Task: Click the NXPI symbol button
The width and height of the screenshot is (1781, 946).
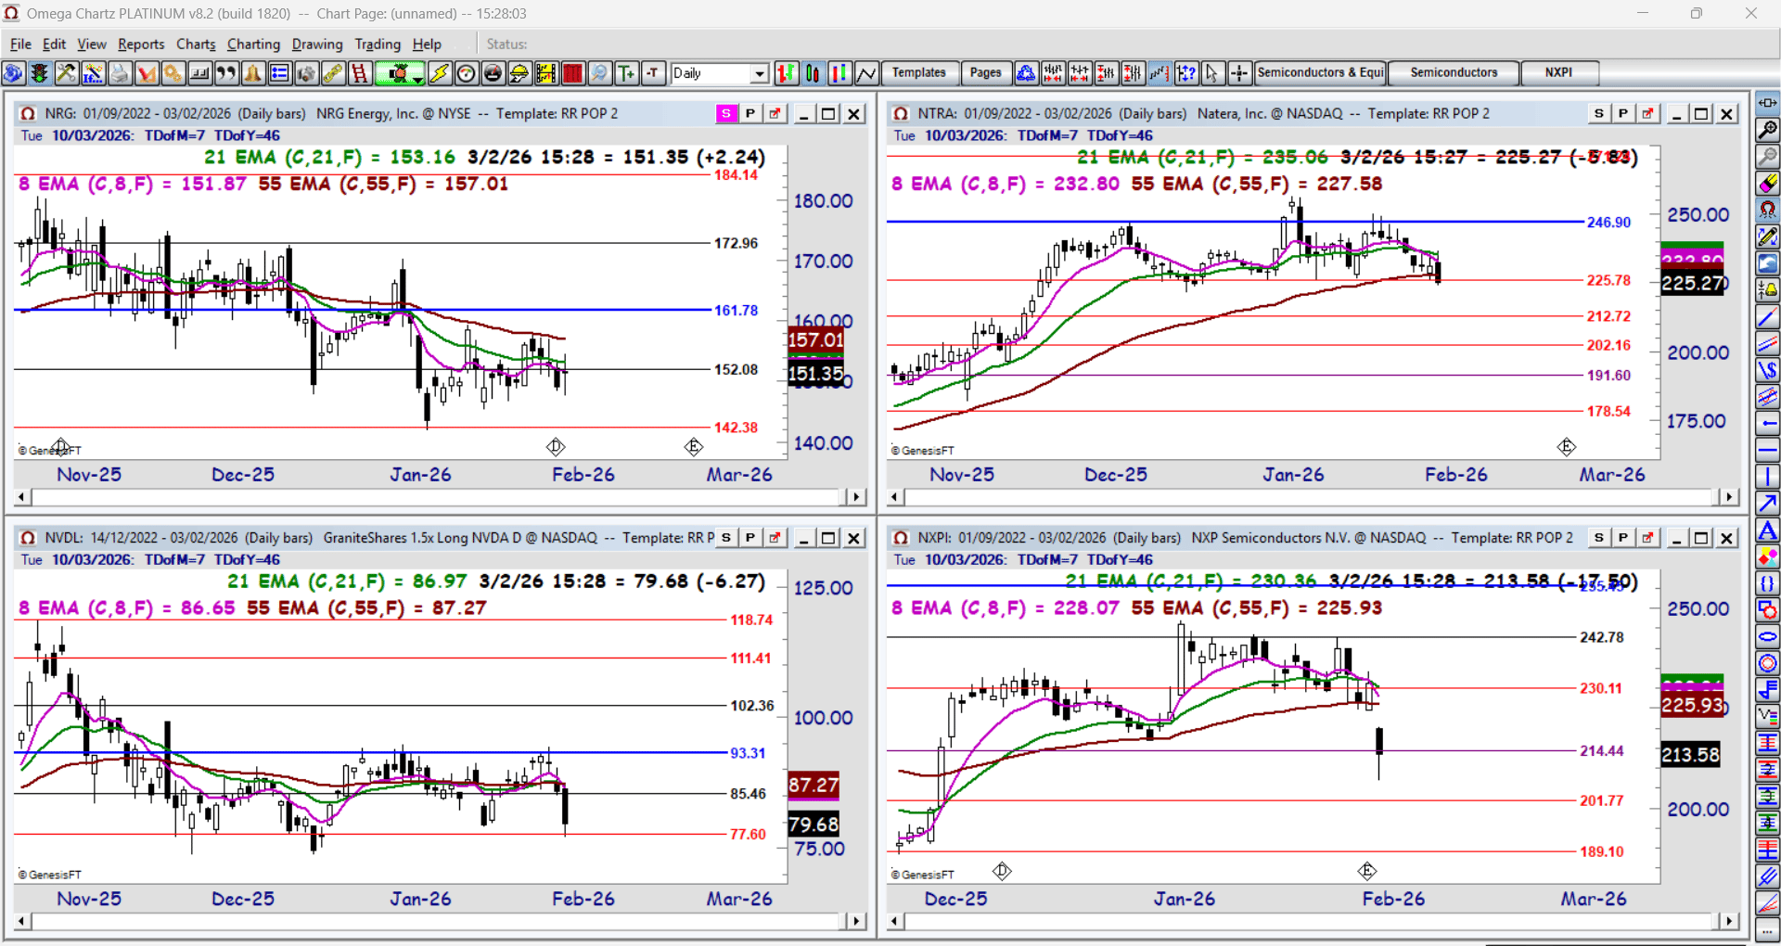Action: [x=1558, y=73]
